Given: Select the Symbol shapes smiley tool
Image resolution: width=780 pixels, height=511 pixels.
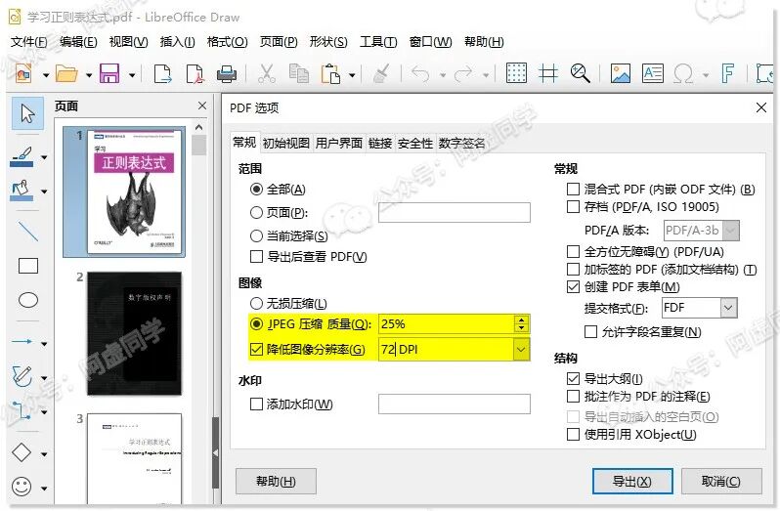Looking at the screenshot, I should click(x=22, y=487).
